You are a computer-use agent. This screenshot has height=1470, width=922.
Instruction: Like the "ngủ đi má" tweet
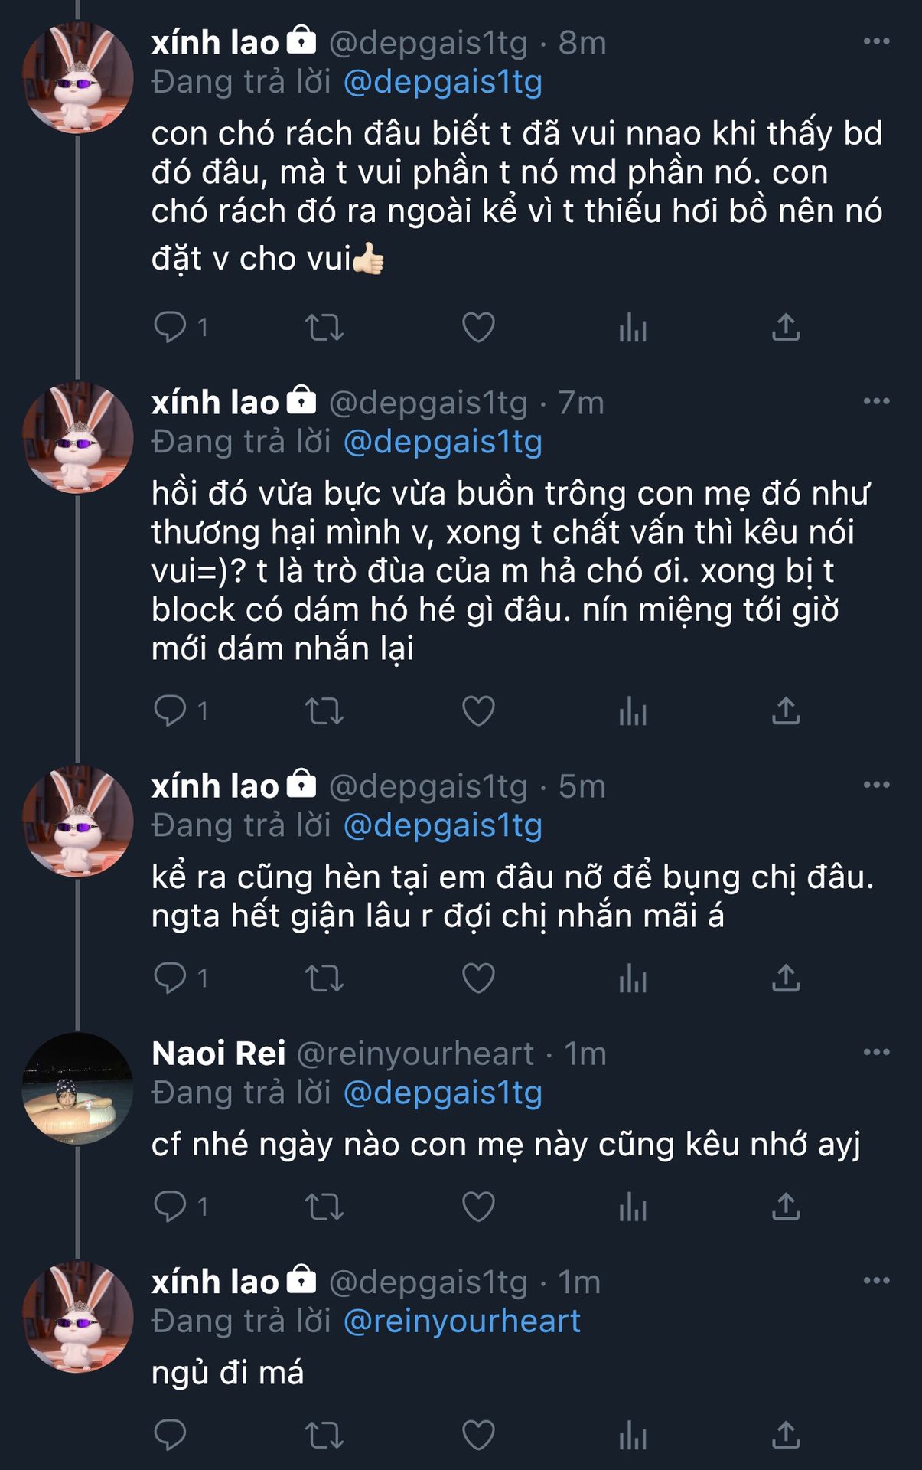(x=478, y=1435)
